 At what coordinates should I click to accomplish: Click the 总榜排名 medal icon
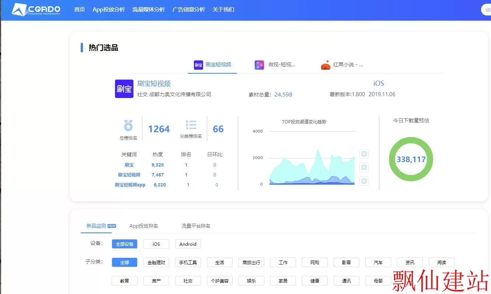point(128,126)
